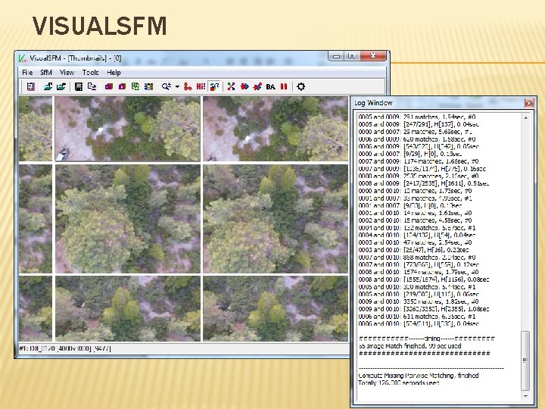Click the Log Window scrollbar thumb
Screen dimensions: 545x409
[x=525, y=361]
